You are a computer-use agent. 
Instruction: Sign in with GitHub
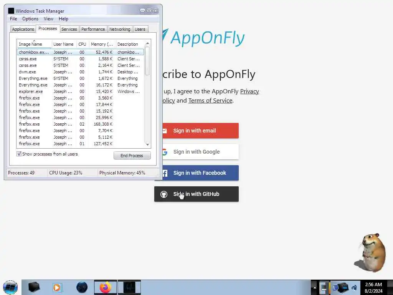196,194
